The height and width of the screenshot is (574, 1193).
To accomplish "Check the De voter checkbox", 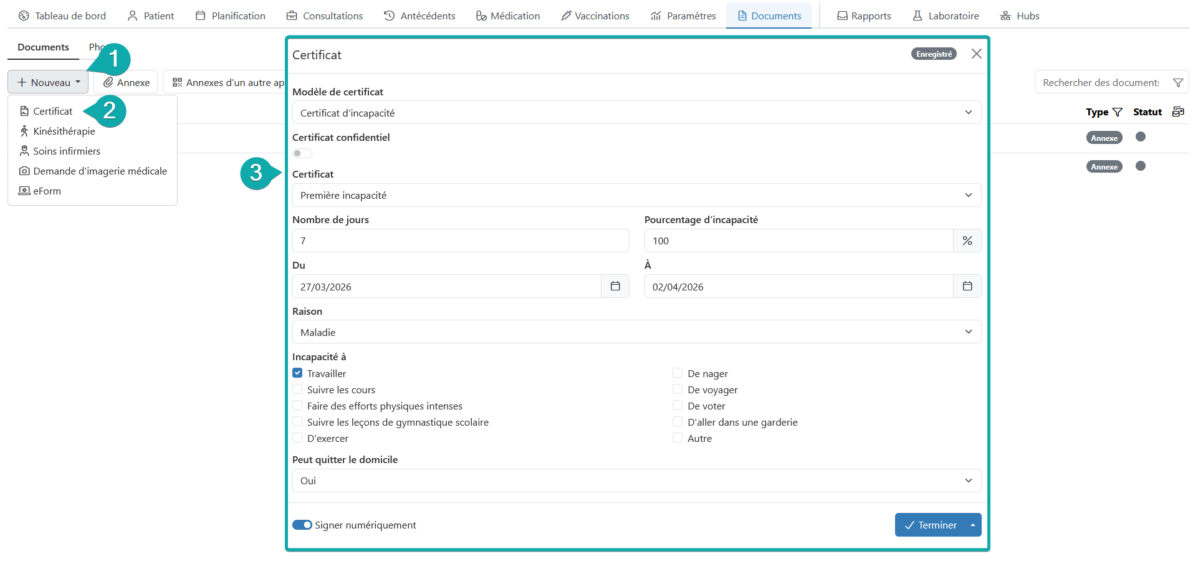I will [x=678, y=405].
